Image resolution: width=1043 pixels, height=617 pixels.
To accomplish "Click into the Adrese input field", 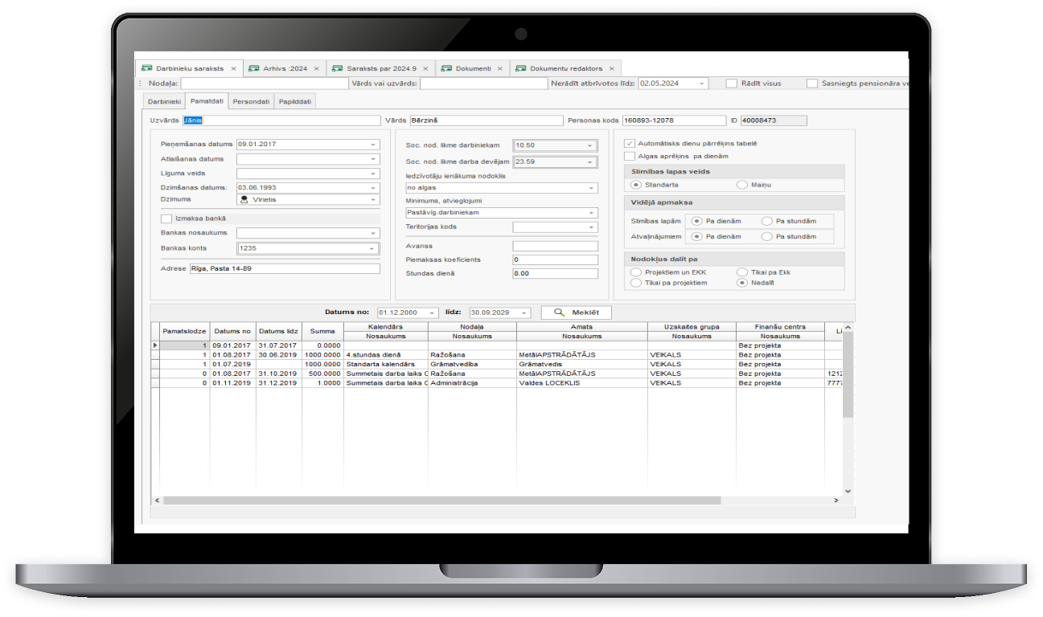I will pyautogui.click(x=284, y=268).
